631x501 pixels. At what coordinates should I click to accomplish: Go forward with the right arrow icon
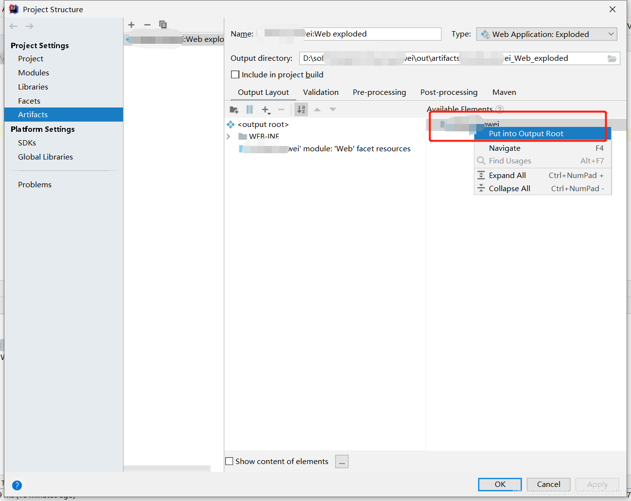[30, 26]
